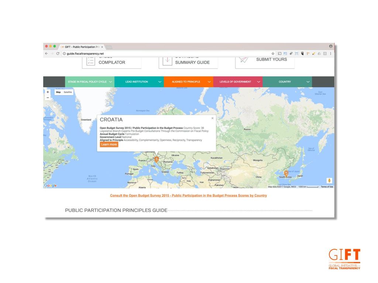The height and width of the screenshot is (283, 378).
Task: Click the Google logo on the map
Action: click(x=50, y=186)
